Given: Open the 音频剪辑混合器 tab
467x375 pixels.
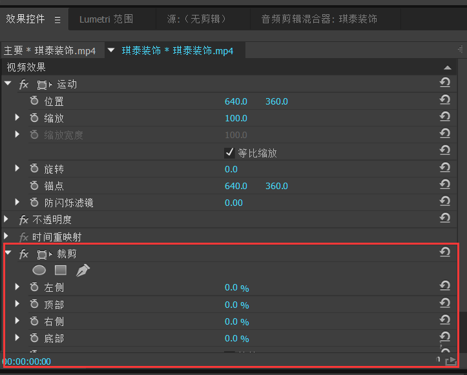Looking at the screenshot, I should coord(319,19).
